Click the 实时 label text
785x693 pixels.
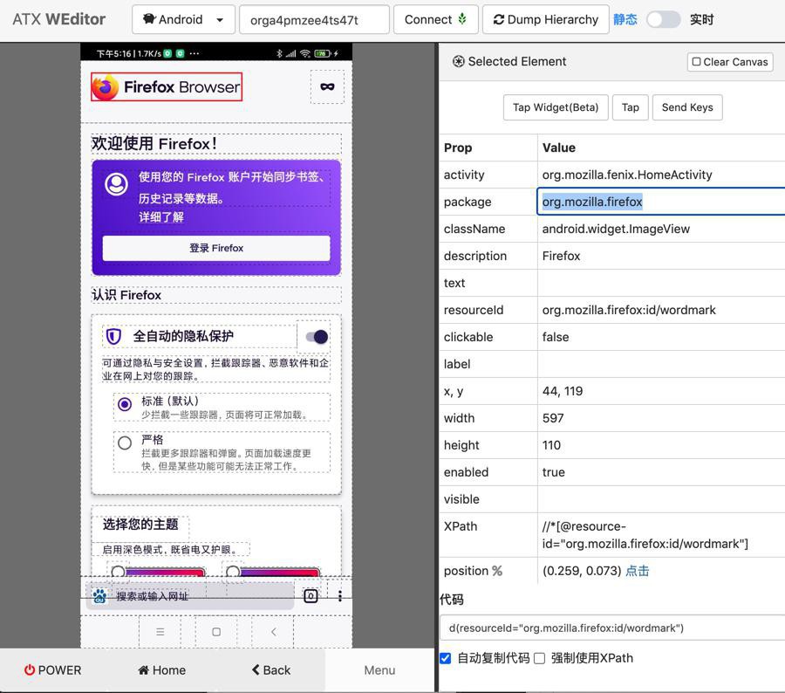[x=702, y=19]
